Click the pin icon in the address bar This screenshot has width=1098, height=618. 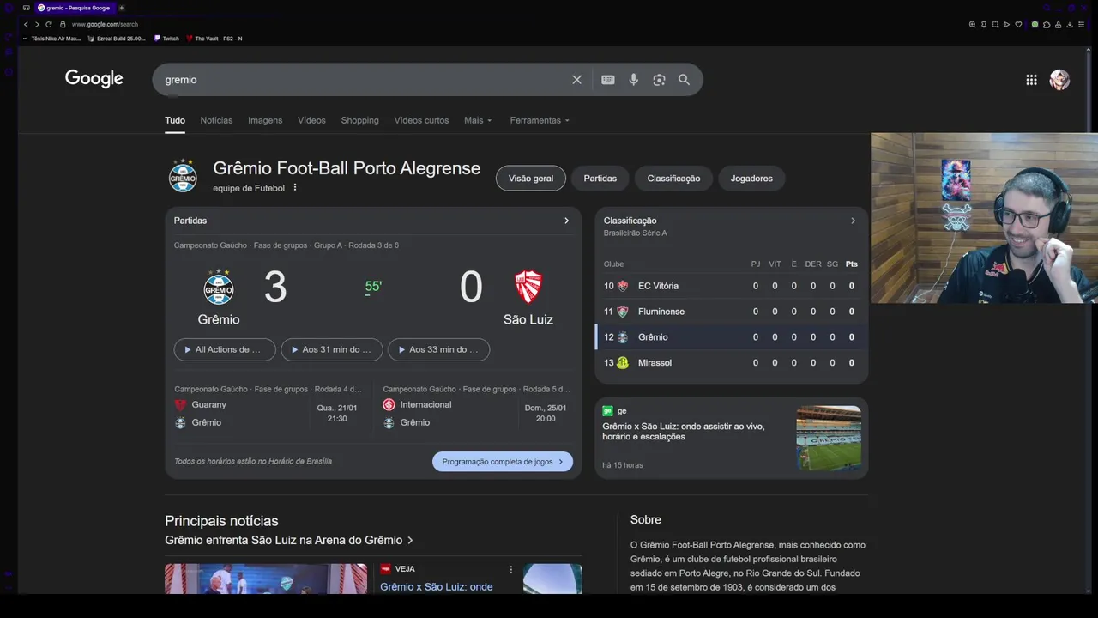click(984, 25)
